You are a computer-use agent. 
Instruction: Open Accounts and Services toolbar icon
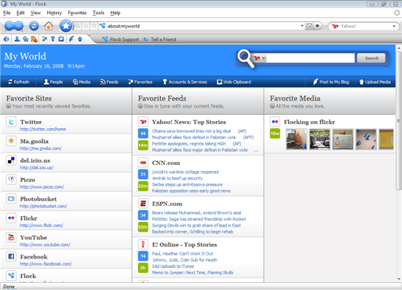53,39
